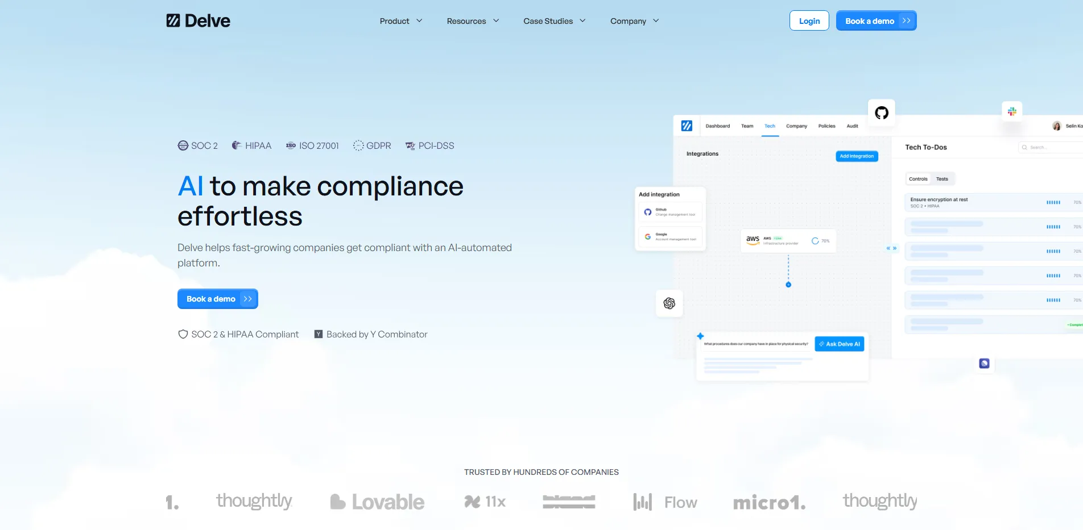Click the Book a demo hero button
The width and height of the screenshot is (1083, 530).
coord(217,298)
